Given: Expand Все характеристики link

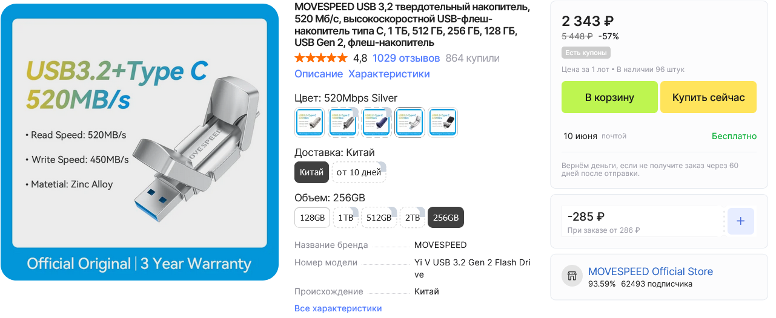Looking at the screenshot, I should tap(338, 308).
